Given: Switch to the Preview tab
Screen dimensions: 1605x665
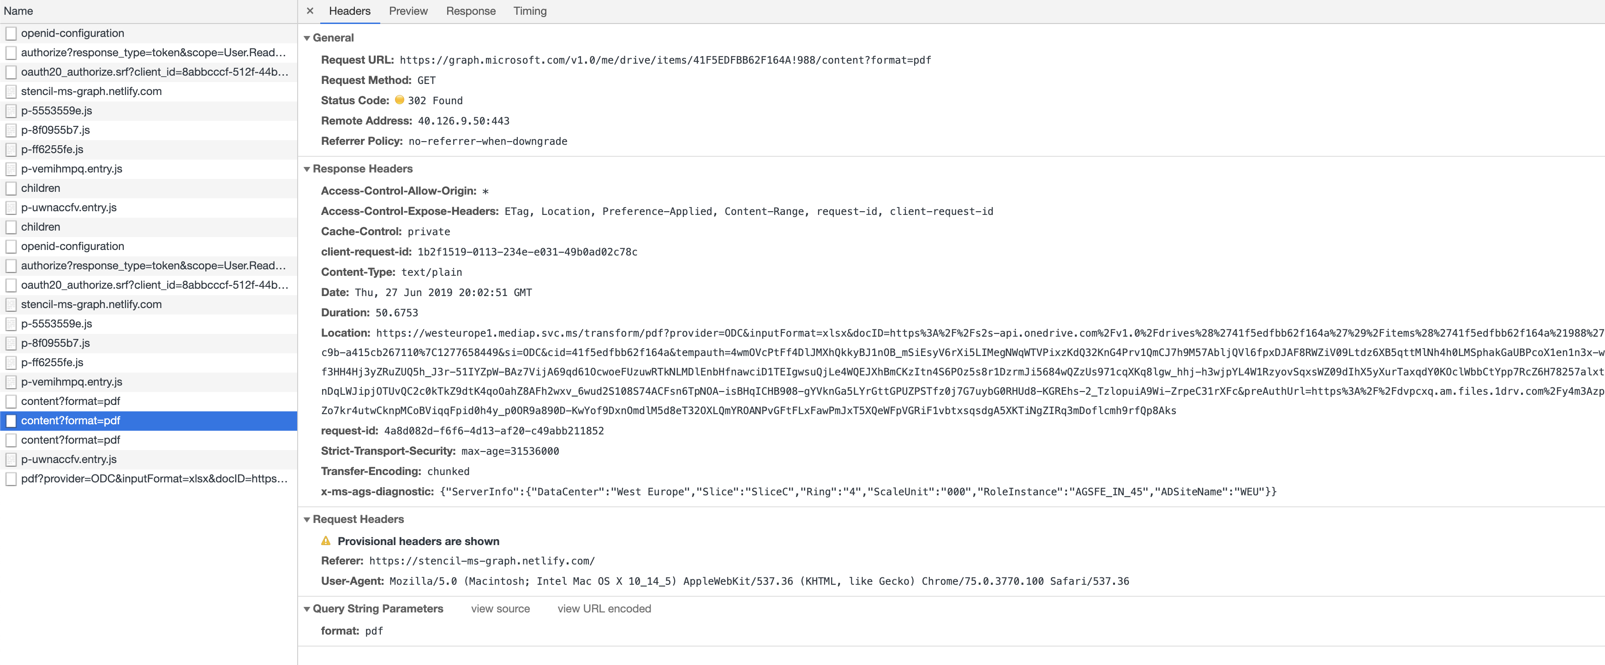Looking at the screenshot, I should [409, 11].
